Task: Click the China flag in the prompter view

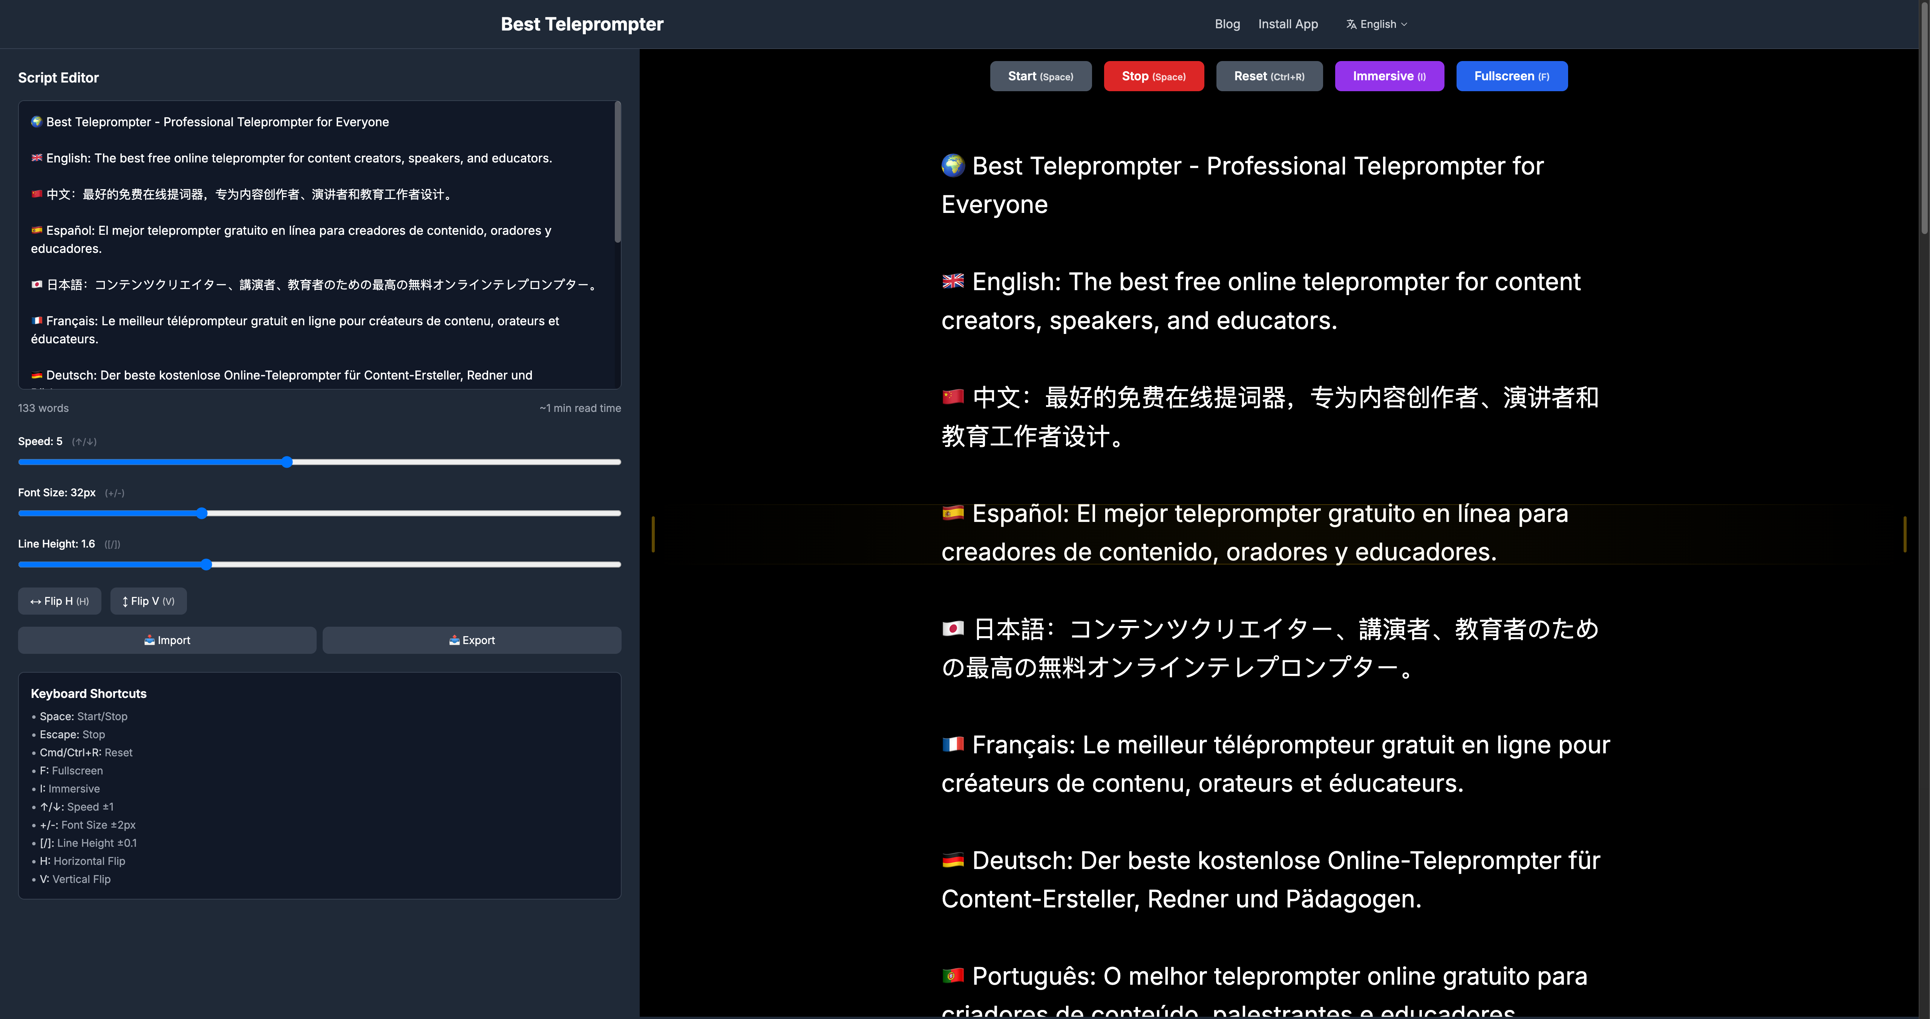Action: click(953, 396)
